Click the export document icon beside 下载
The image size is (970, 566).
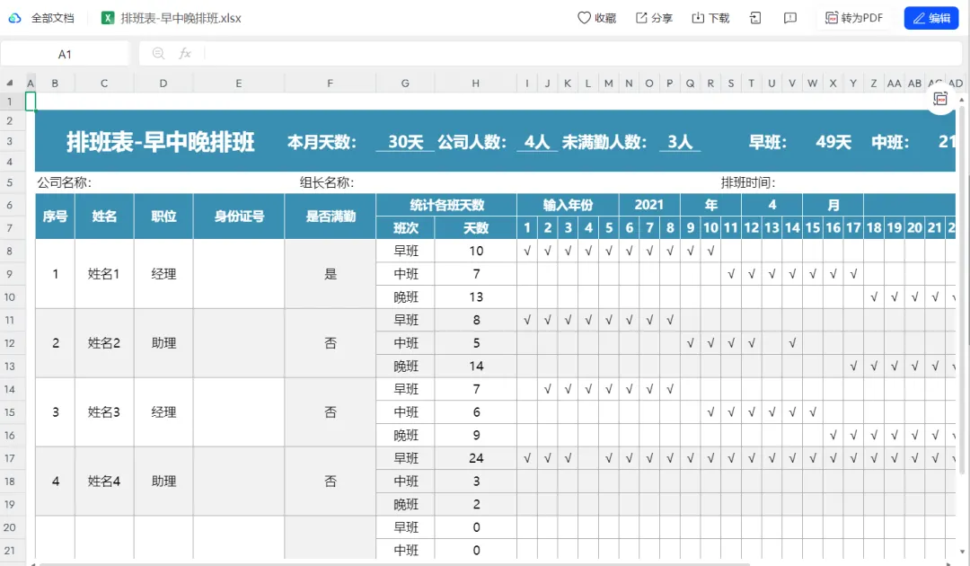pos(755,18)
